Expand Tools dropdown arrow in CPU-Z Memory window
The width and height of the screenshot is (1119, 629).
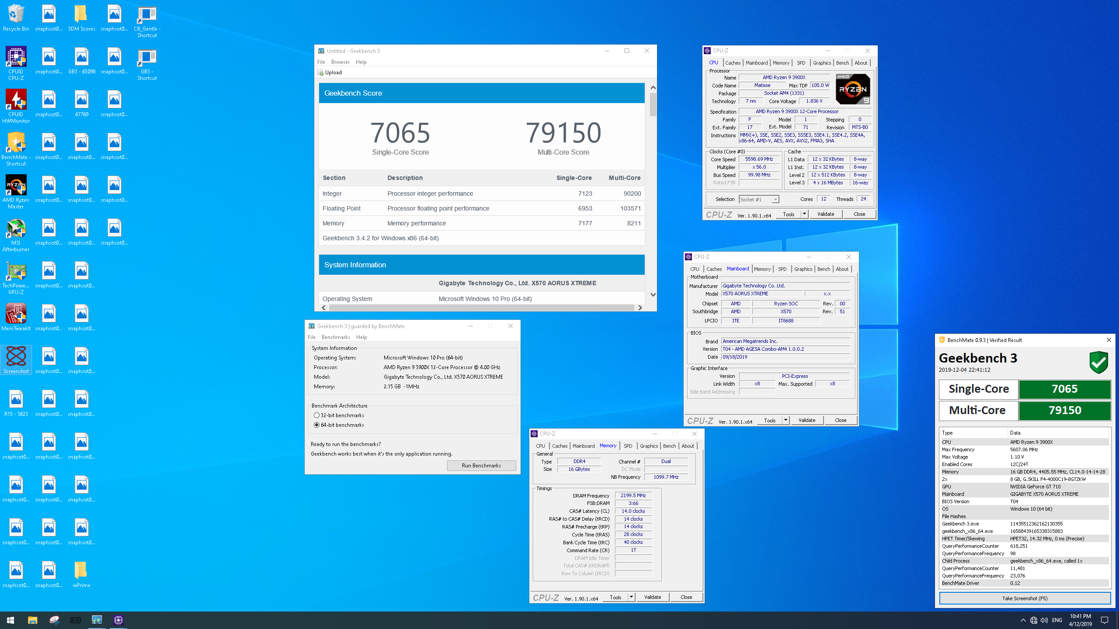coord(631,597)
